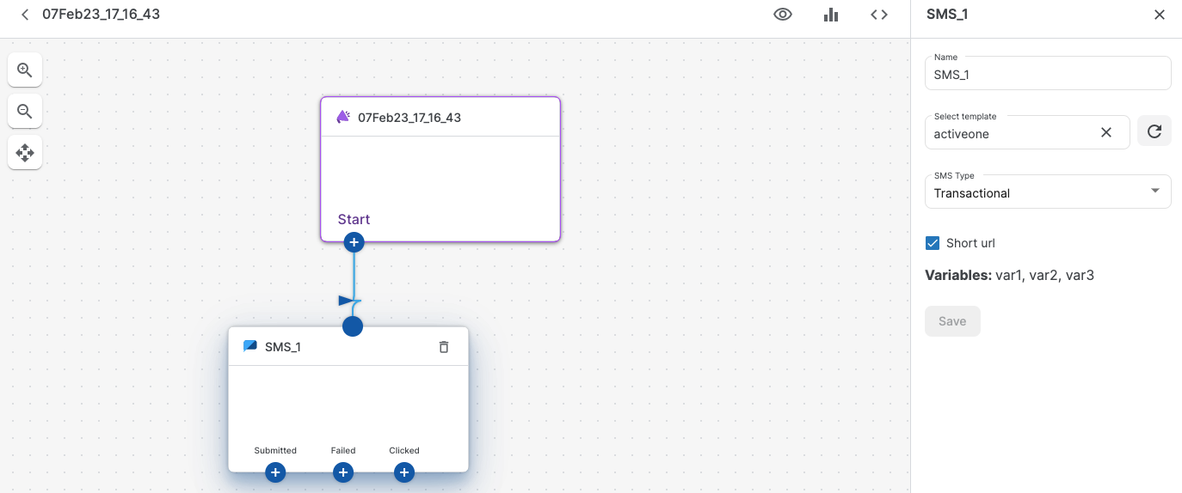Zoom in on the canvas
This screenshot has height=493, width=1182.
tap(25, 70)
